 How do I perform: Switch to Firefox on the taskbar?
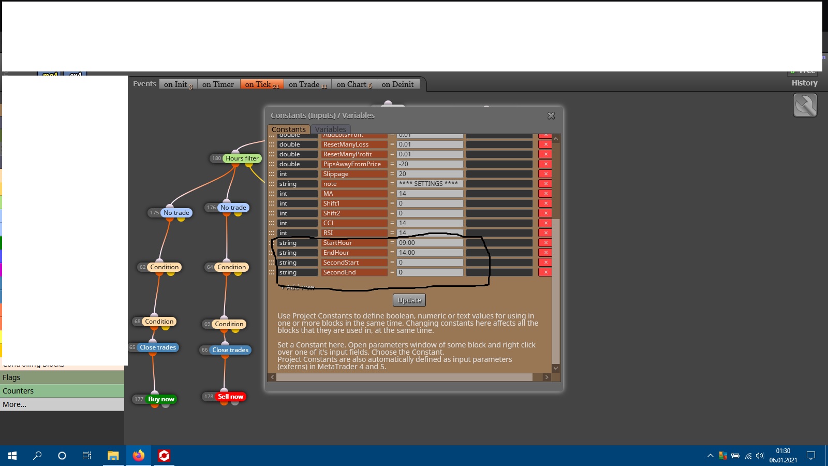[x=138, y=456]
